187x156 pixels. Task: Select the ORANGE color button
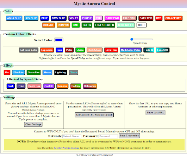click(48, 25)
